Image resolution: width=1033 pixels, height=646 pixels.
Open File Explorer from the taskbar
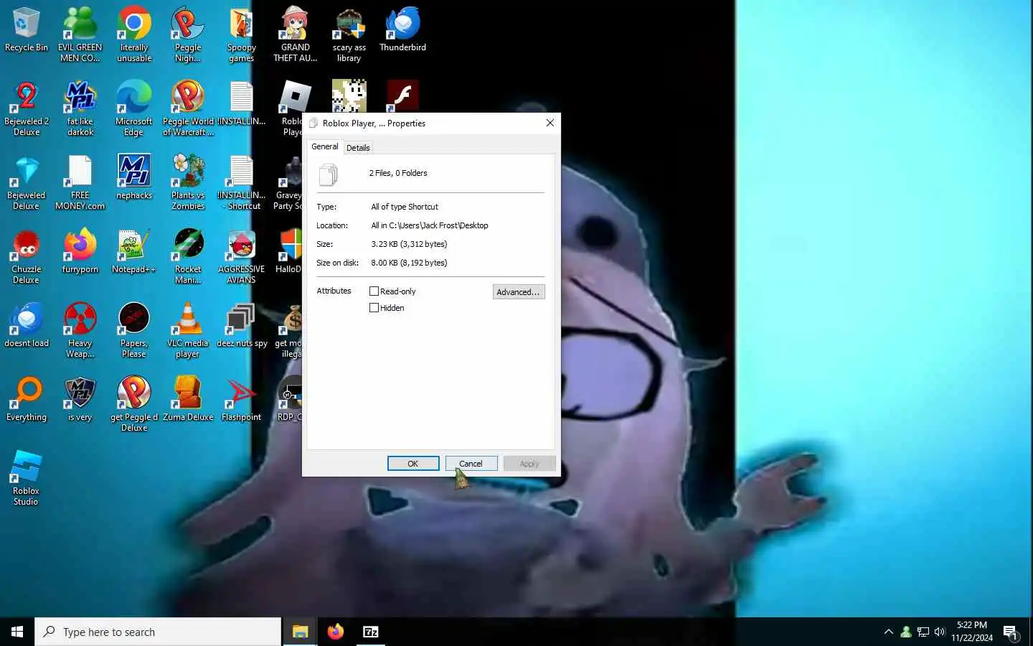(300, 632)
